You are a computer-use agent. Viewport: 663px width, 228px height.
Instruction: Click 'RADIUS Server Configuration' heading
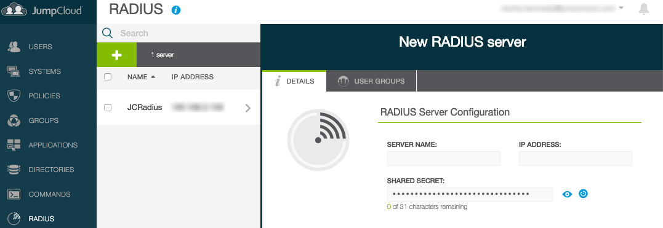(x=445, y=112)
